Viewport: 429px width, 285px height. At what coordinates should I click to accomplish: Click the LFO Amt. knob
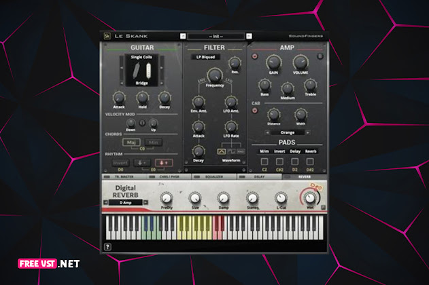231,102
